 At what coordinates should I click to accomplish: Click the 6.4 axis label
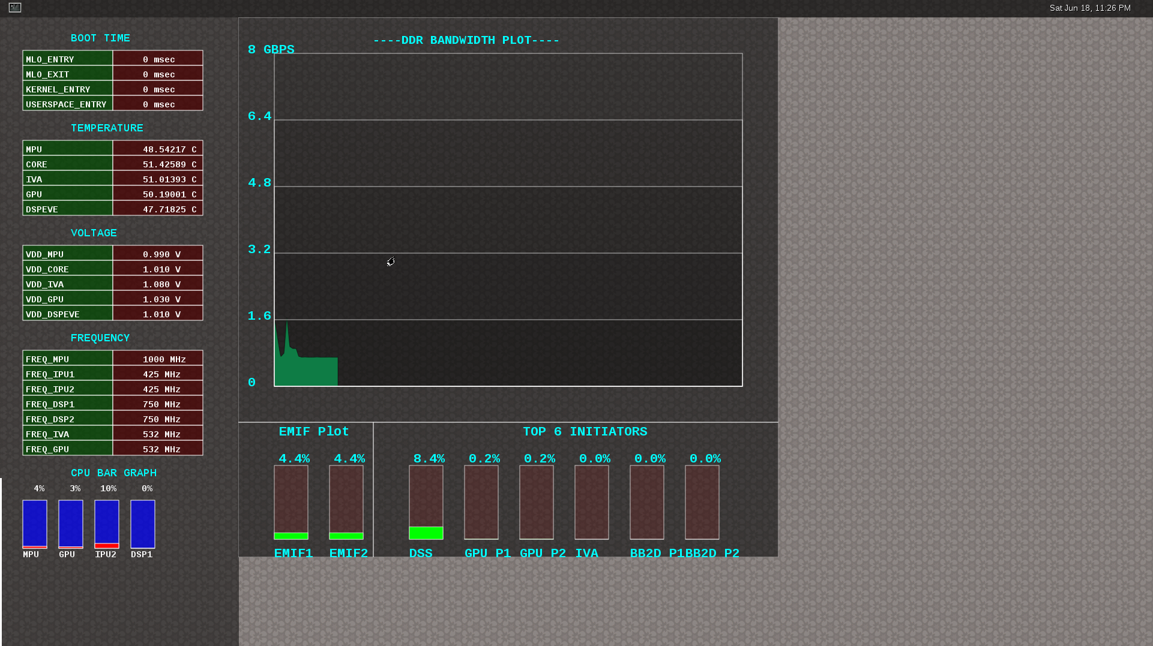pyautogui.click(x=259, y=116)
